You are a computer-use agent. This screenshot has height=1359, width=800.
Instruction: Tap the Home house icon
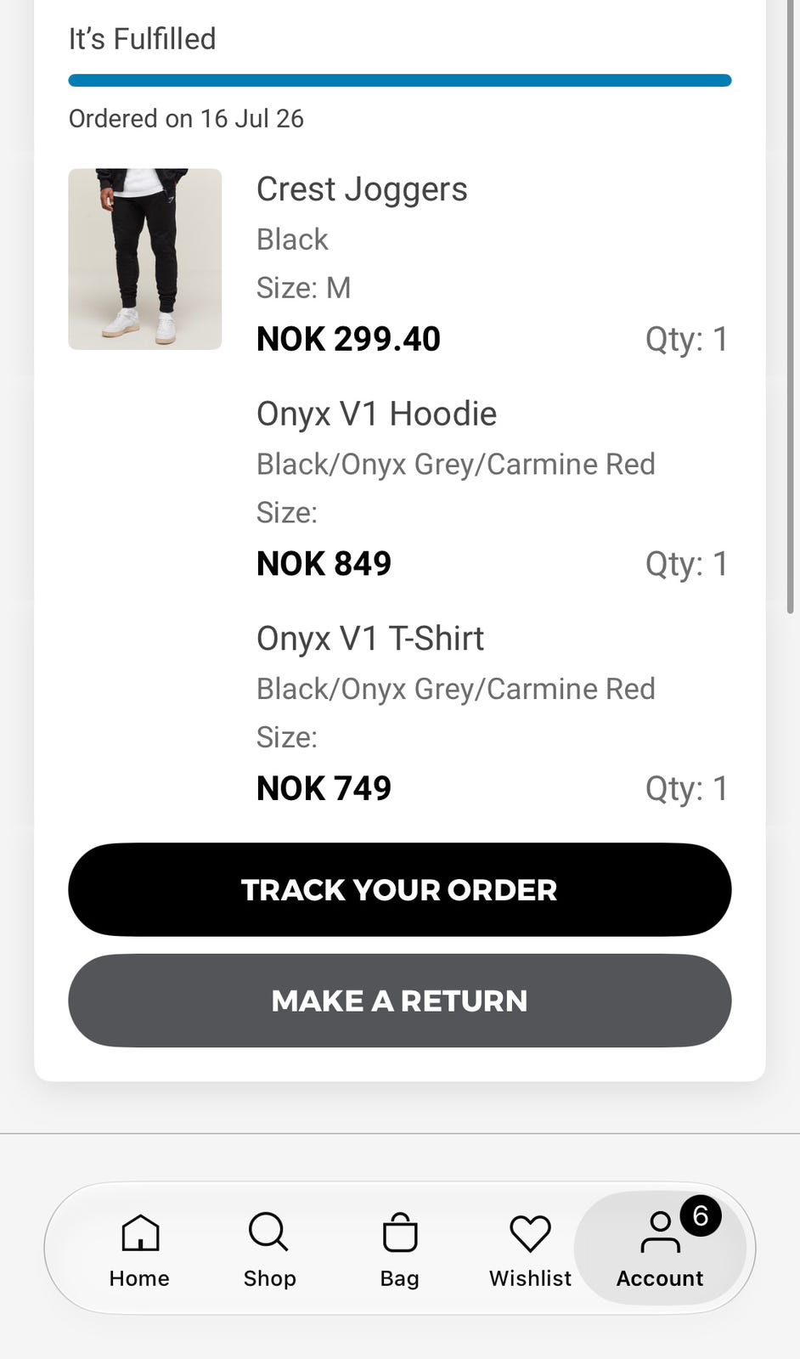140,1232
